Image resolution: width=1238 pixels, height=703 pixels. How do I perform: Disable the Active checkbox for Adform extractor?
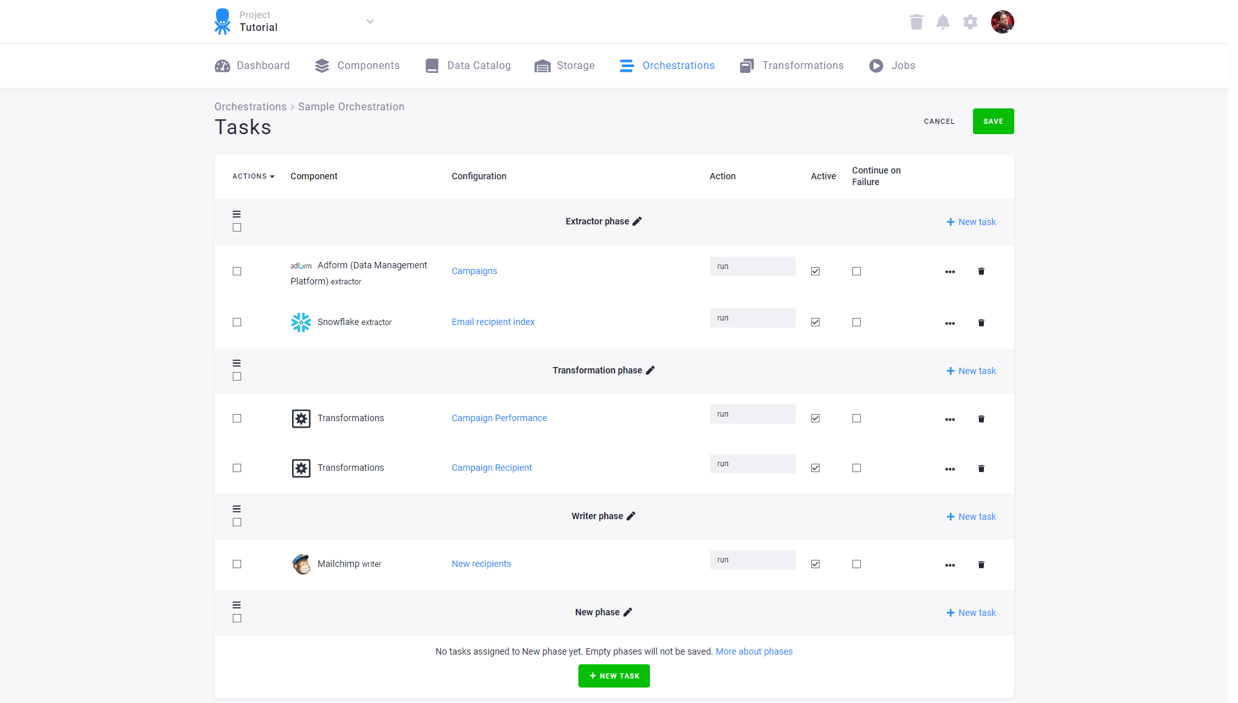click(x=814, y=271)
